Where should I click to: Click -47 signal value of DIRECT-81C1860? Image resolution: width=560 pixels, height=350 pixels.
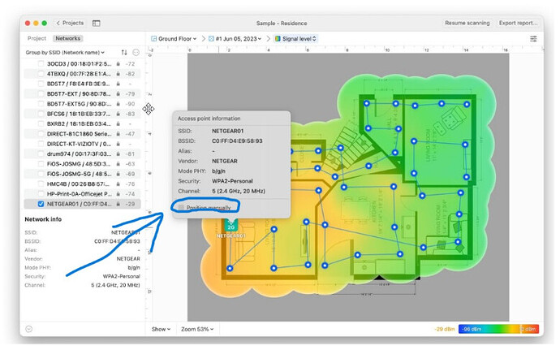(x=131, y=134)
